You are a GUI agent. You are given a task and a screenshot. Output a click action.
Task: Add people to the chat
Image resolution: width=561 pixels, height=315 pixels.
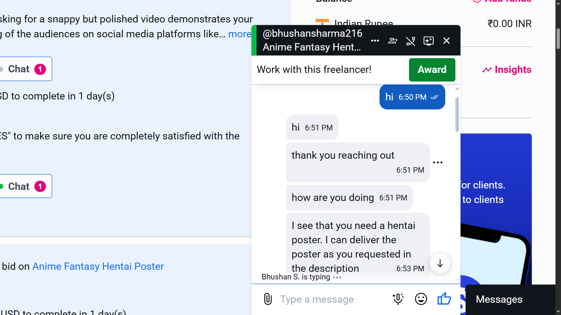[x=393, y=41]
